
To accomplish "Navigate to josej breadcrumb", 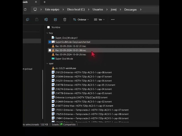I will (x=113, y=9).
